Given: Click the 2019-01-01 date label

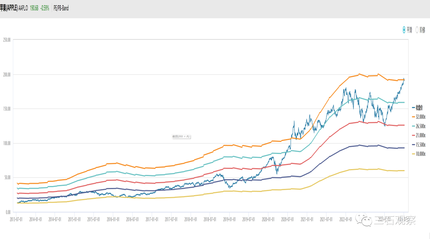Looking at the screenshot, I should (x=229, y=219).
